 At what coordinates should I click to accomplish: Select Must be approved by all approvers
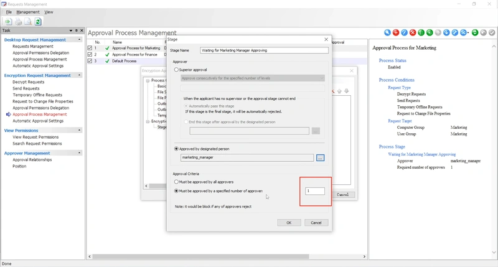pyautogui.click(x=176, y=182)
